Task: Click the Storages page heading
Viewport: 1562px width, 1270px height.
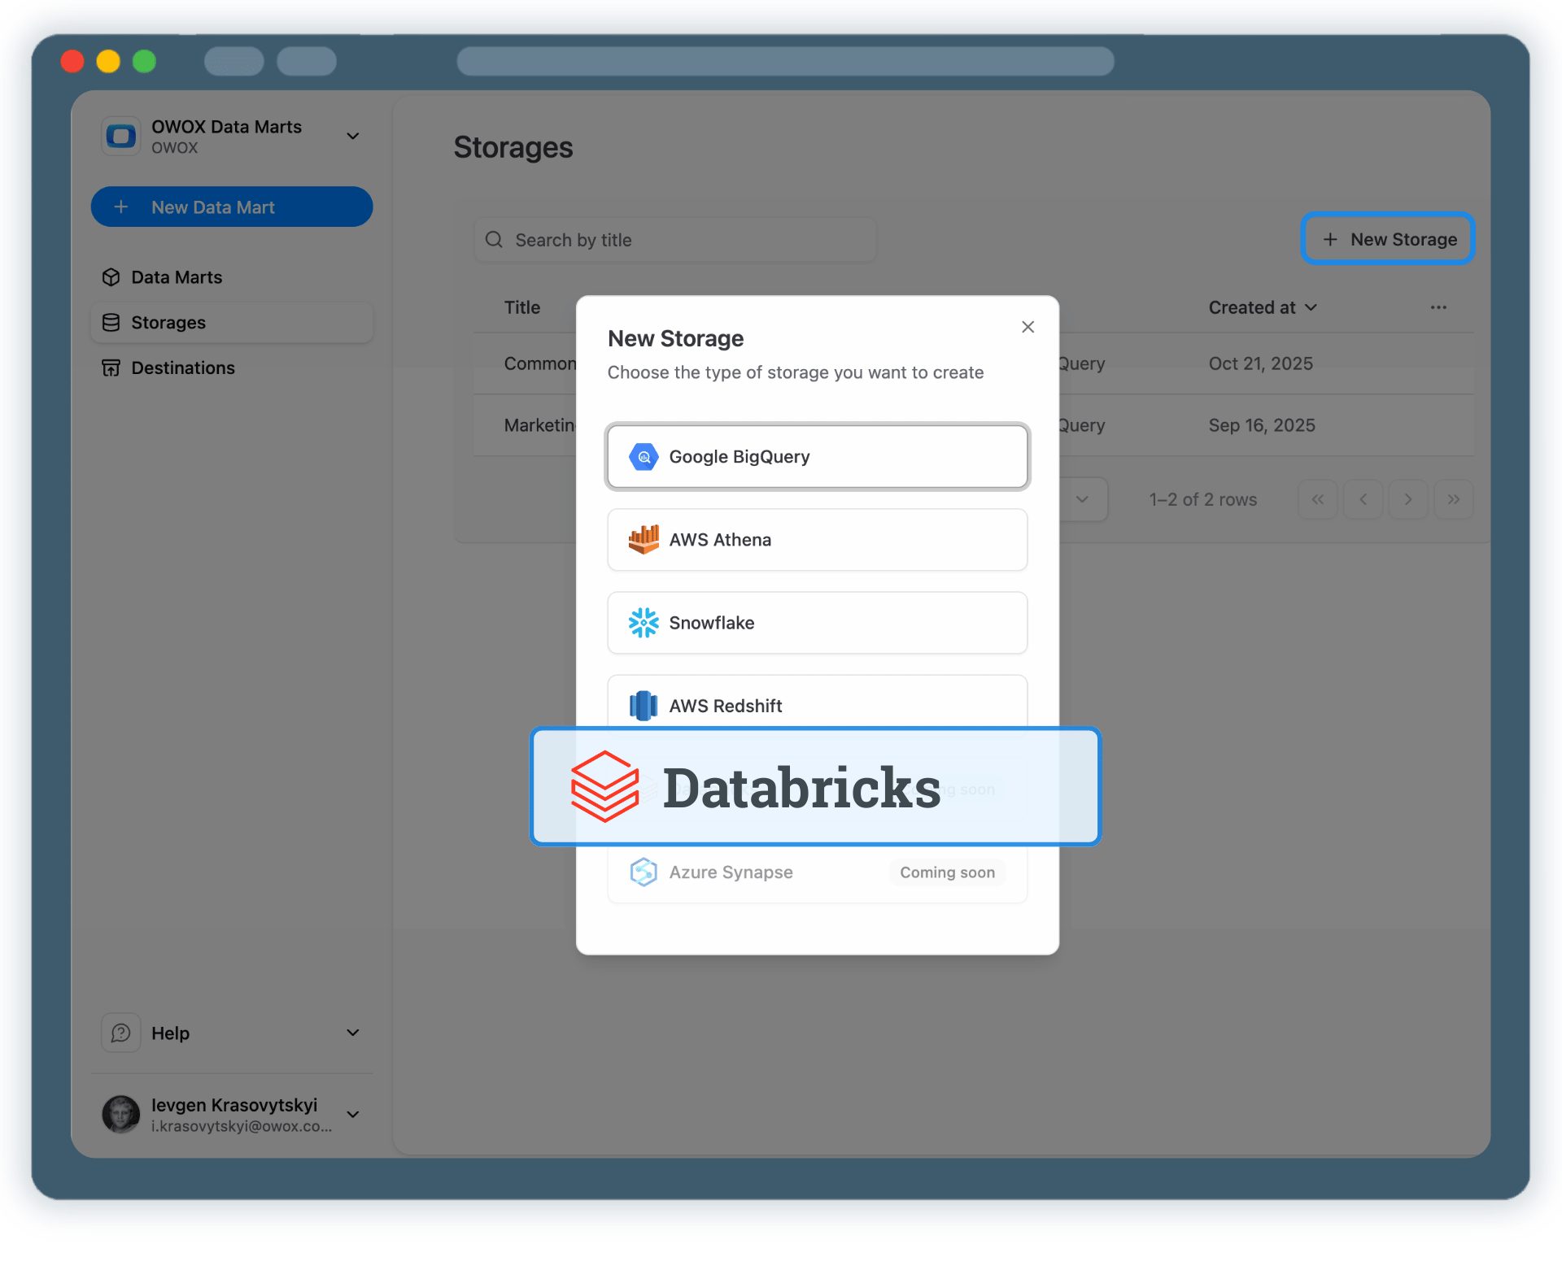Action: (x=513, y=147)
